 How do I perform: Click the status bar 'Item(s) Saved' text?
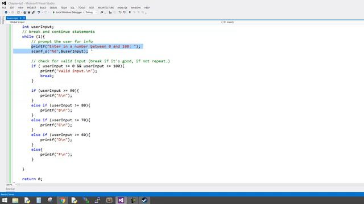click(7, 194)
